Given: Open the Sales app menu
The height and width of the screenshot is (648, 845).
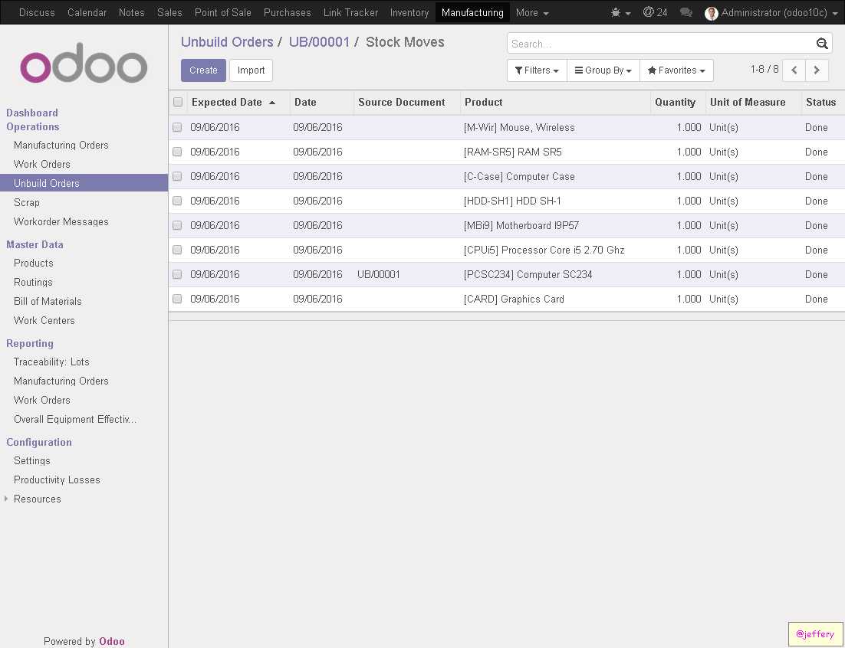Looking at the screenshot, I should coord(169,12).
